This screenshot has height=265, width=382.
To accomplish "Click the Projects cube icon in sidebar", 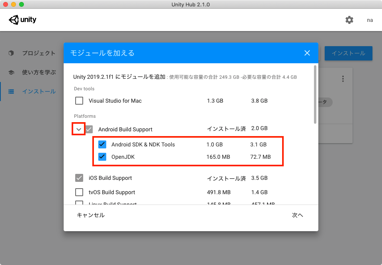I will [11, 53].
